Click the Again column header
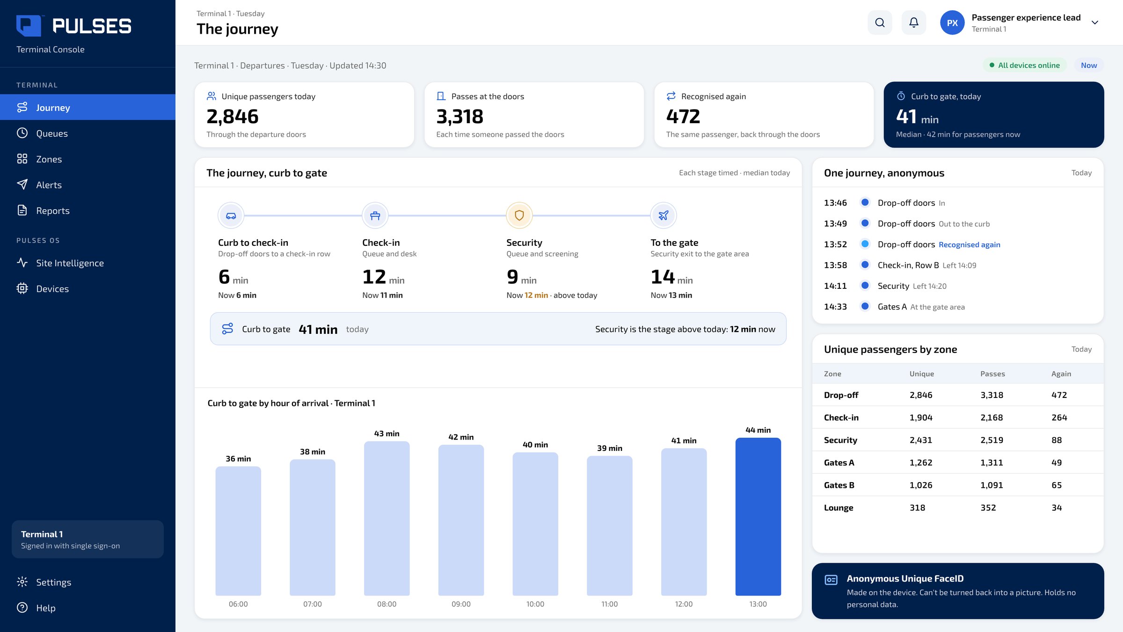 click(1061, 374)
